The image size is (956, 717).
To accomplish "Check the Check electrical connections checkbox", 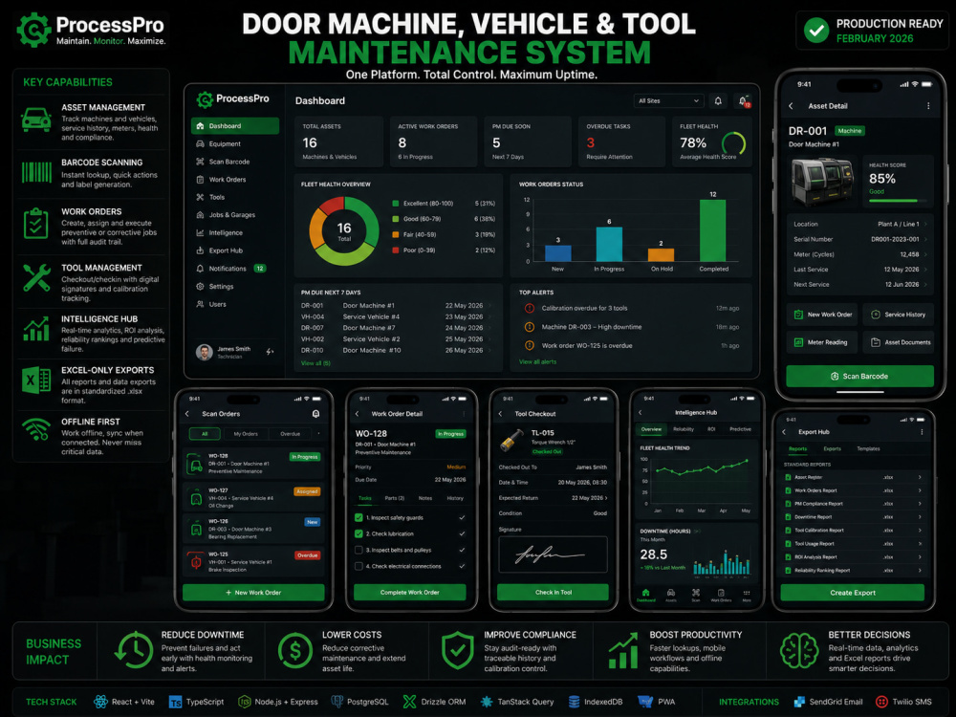I will 358,566.
